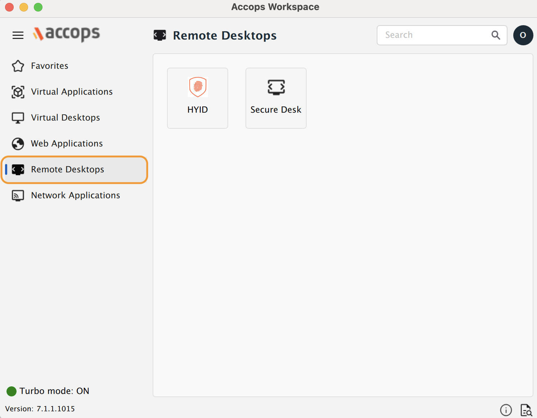This screenshot has width=537, height=418.
Task: Switch to Web Applications label
Action: tap(67, 144)
